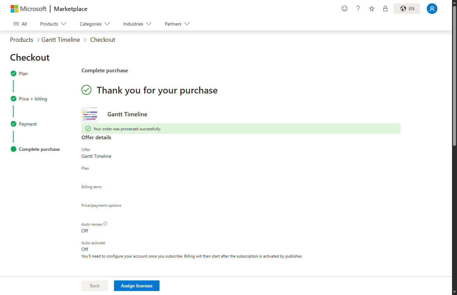Change language with the EN button
This screenshot has height=295, width=457.
pos(407,9)
